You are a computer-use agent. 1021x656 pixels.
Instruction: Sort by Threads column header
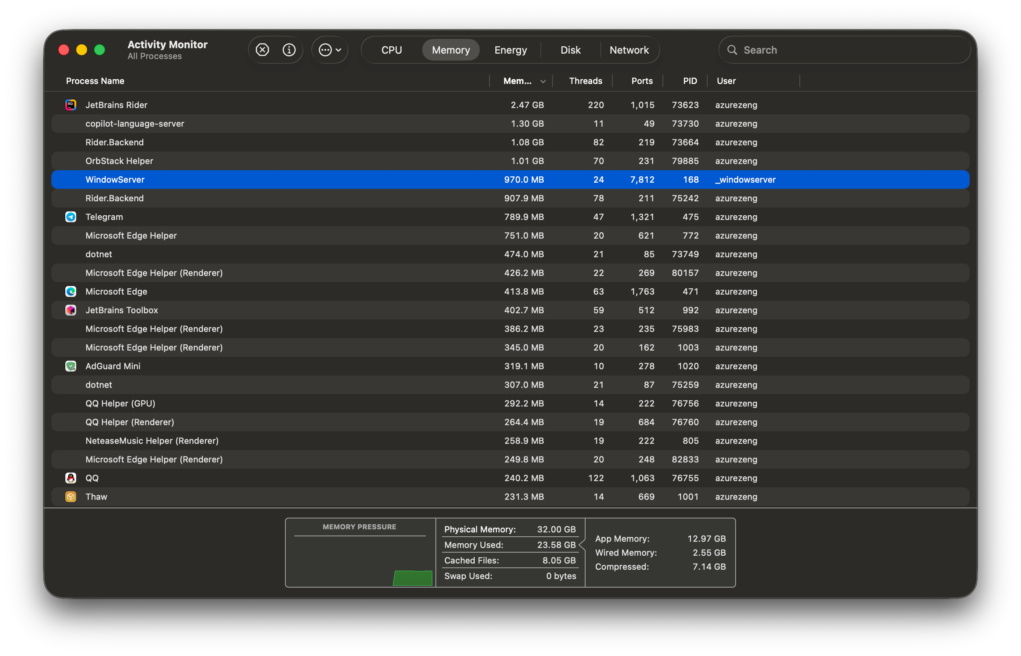click(586, 81)
